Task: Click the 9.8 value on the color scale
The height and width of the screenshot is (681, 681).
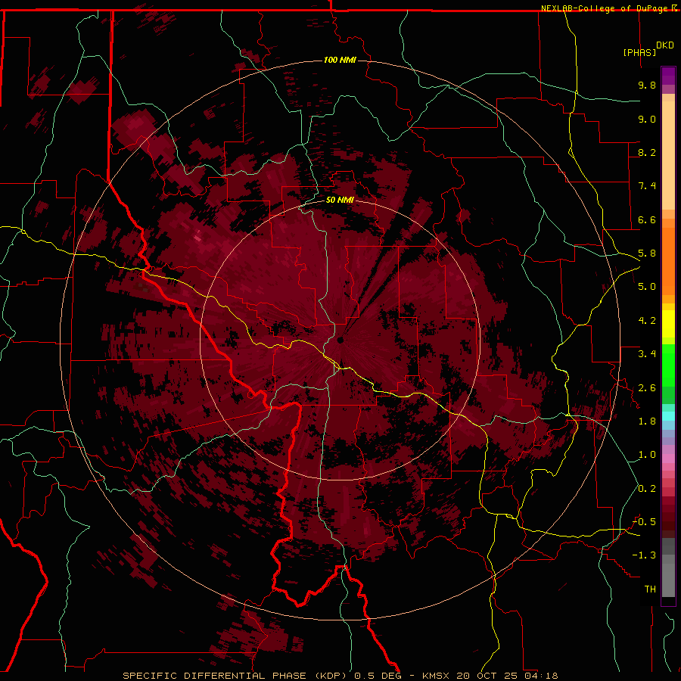Action: (x=647, y=85)
